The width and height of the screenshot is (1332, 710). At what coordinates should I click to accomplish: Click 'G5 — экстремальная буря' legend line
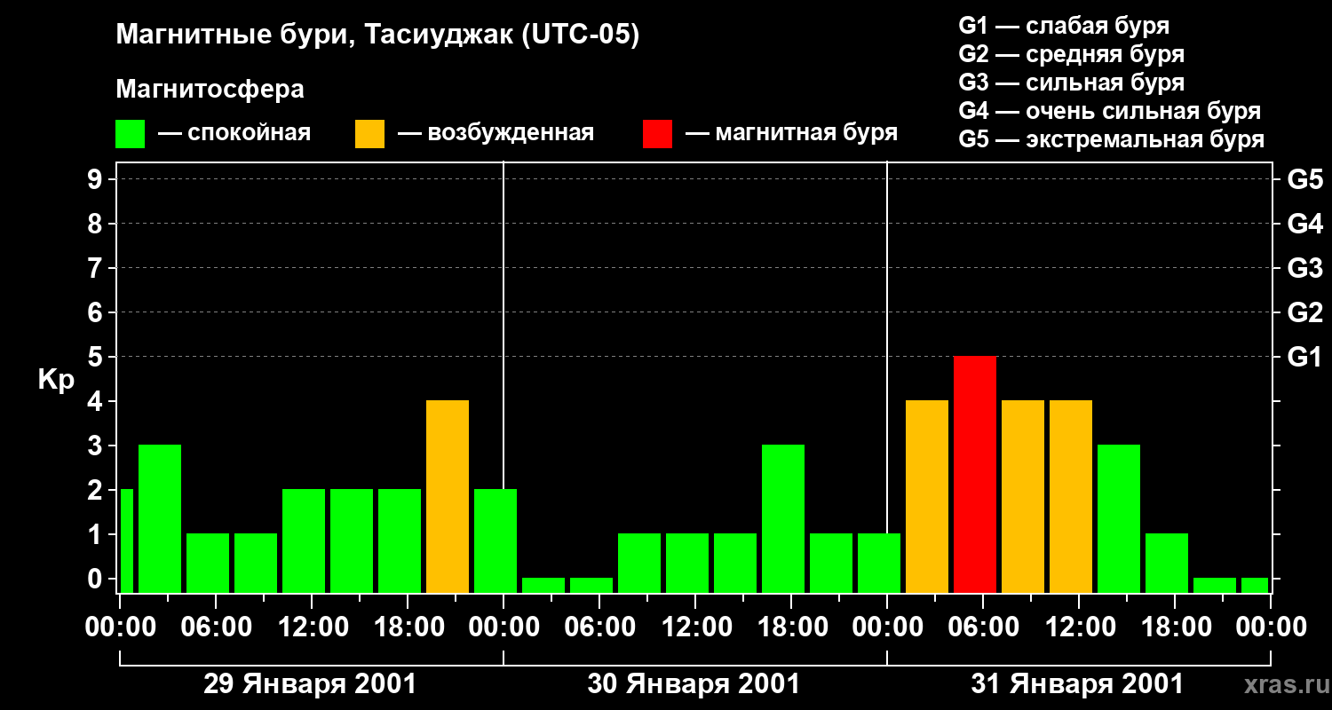tap(1111, 139)
